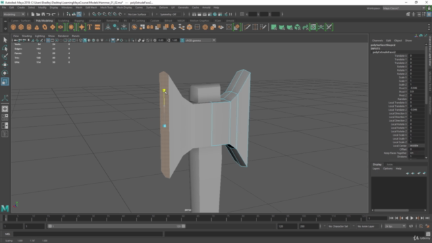Open the Edit Mesh menu

91,7
